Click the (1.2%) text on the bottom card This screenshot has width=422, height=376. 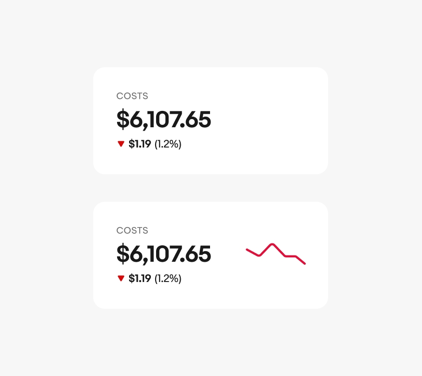pyautogui.click(x=168, y=278)
